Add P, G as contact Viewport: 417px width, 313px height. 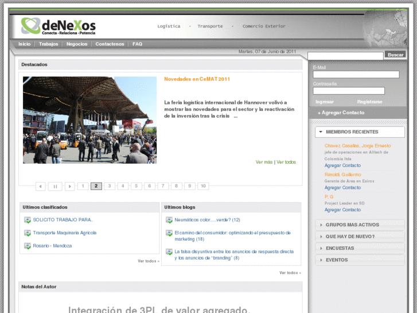(342, 210)
